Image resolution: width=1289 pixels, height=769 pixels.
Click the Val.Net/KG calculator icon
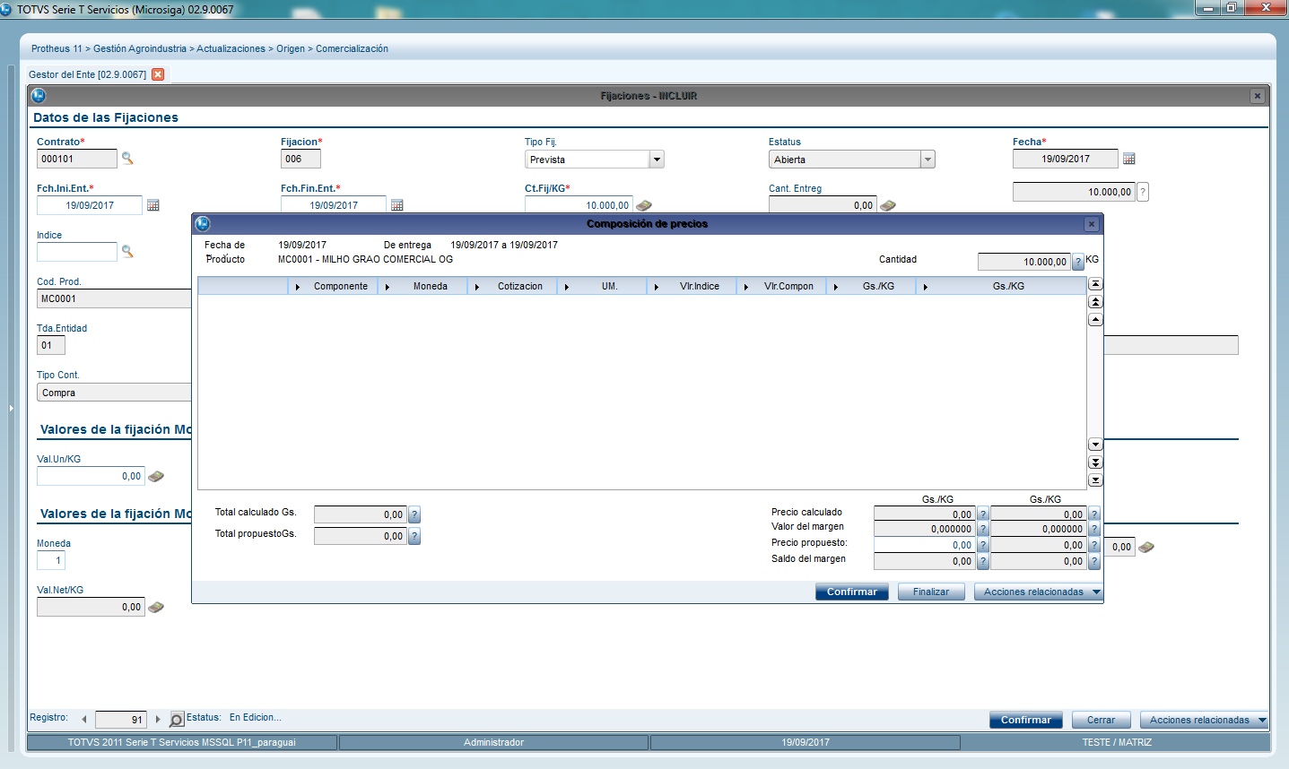tap(156, 607)
